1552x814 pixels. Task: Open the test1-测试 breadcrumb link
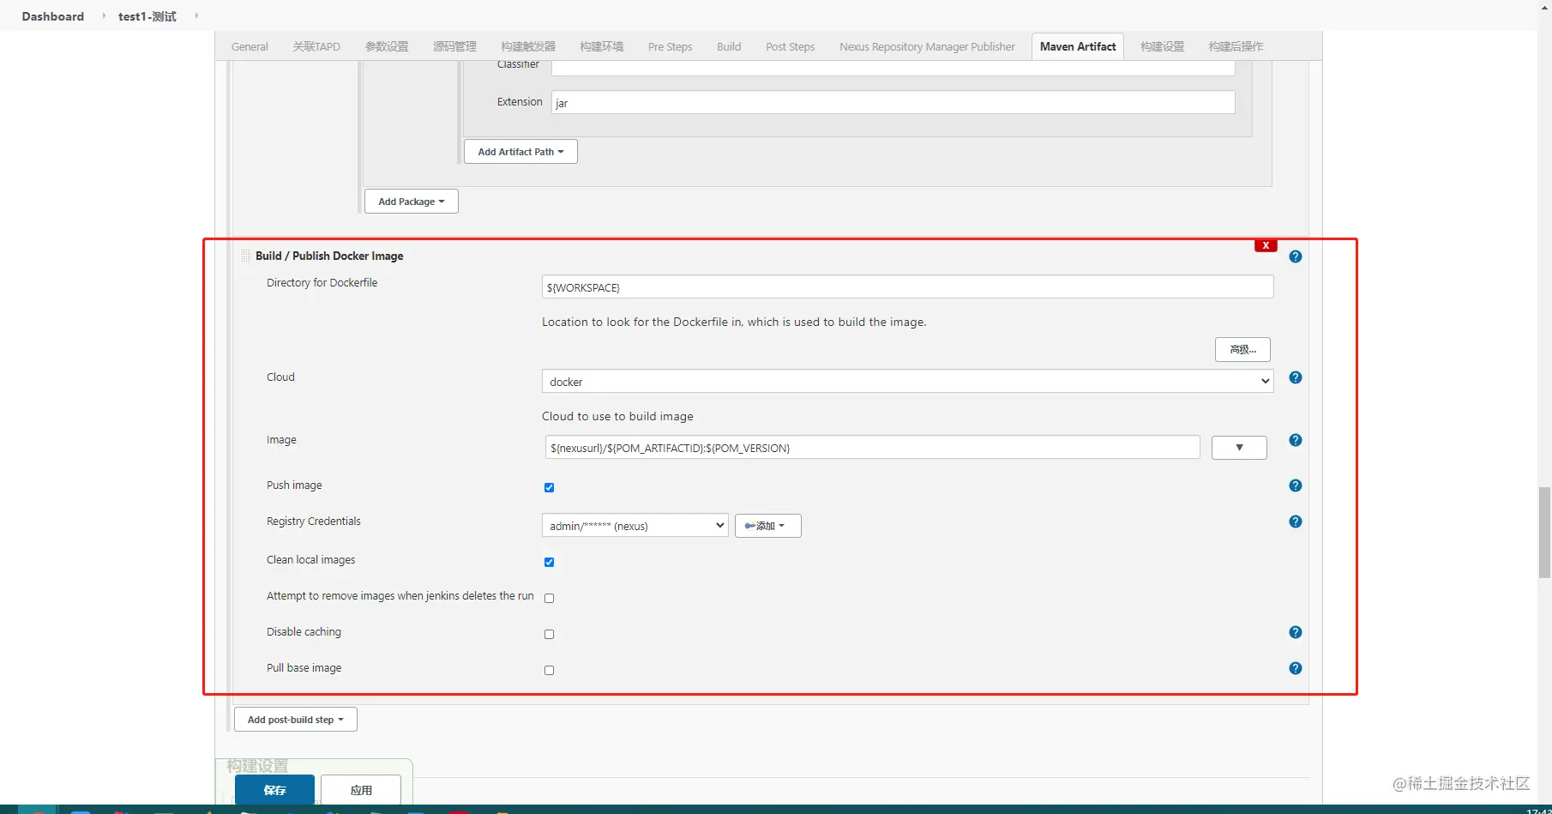(x=147, y=16)
